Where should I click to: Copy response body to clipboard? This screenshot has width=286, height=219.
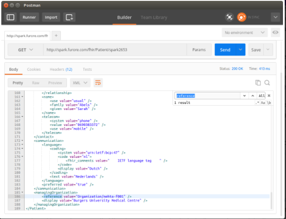[x=258, y=83]
